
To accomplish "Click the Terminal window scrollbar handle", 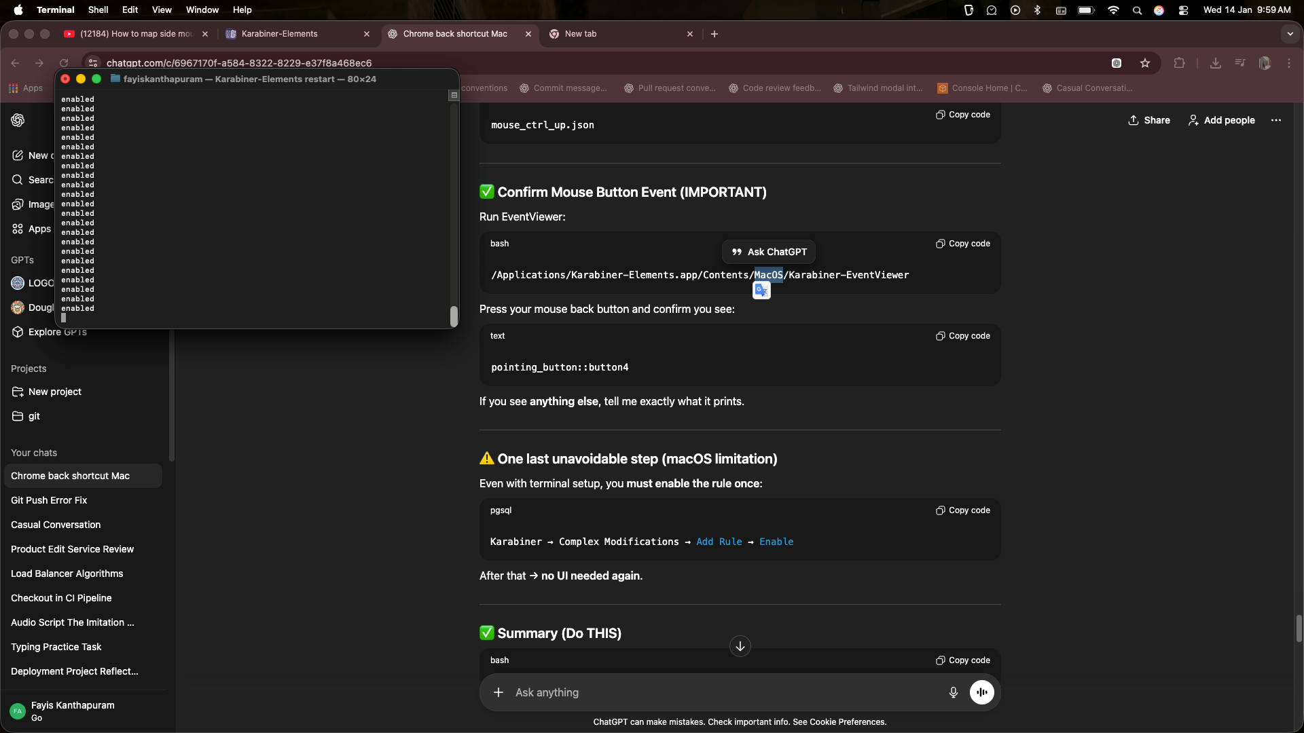I will (454, 316).
